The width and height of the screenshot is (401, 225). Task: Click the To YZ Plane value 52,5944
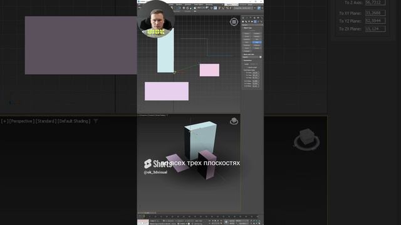point(375,21)
